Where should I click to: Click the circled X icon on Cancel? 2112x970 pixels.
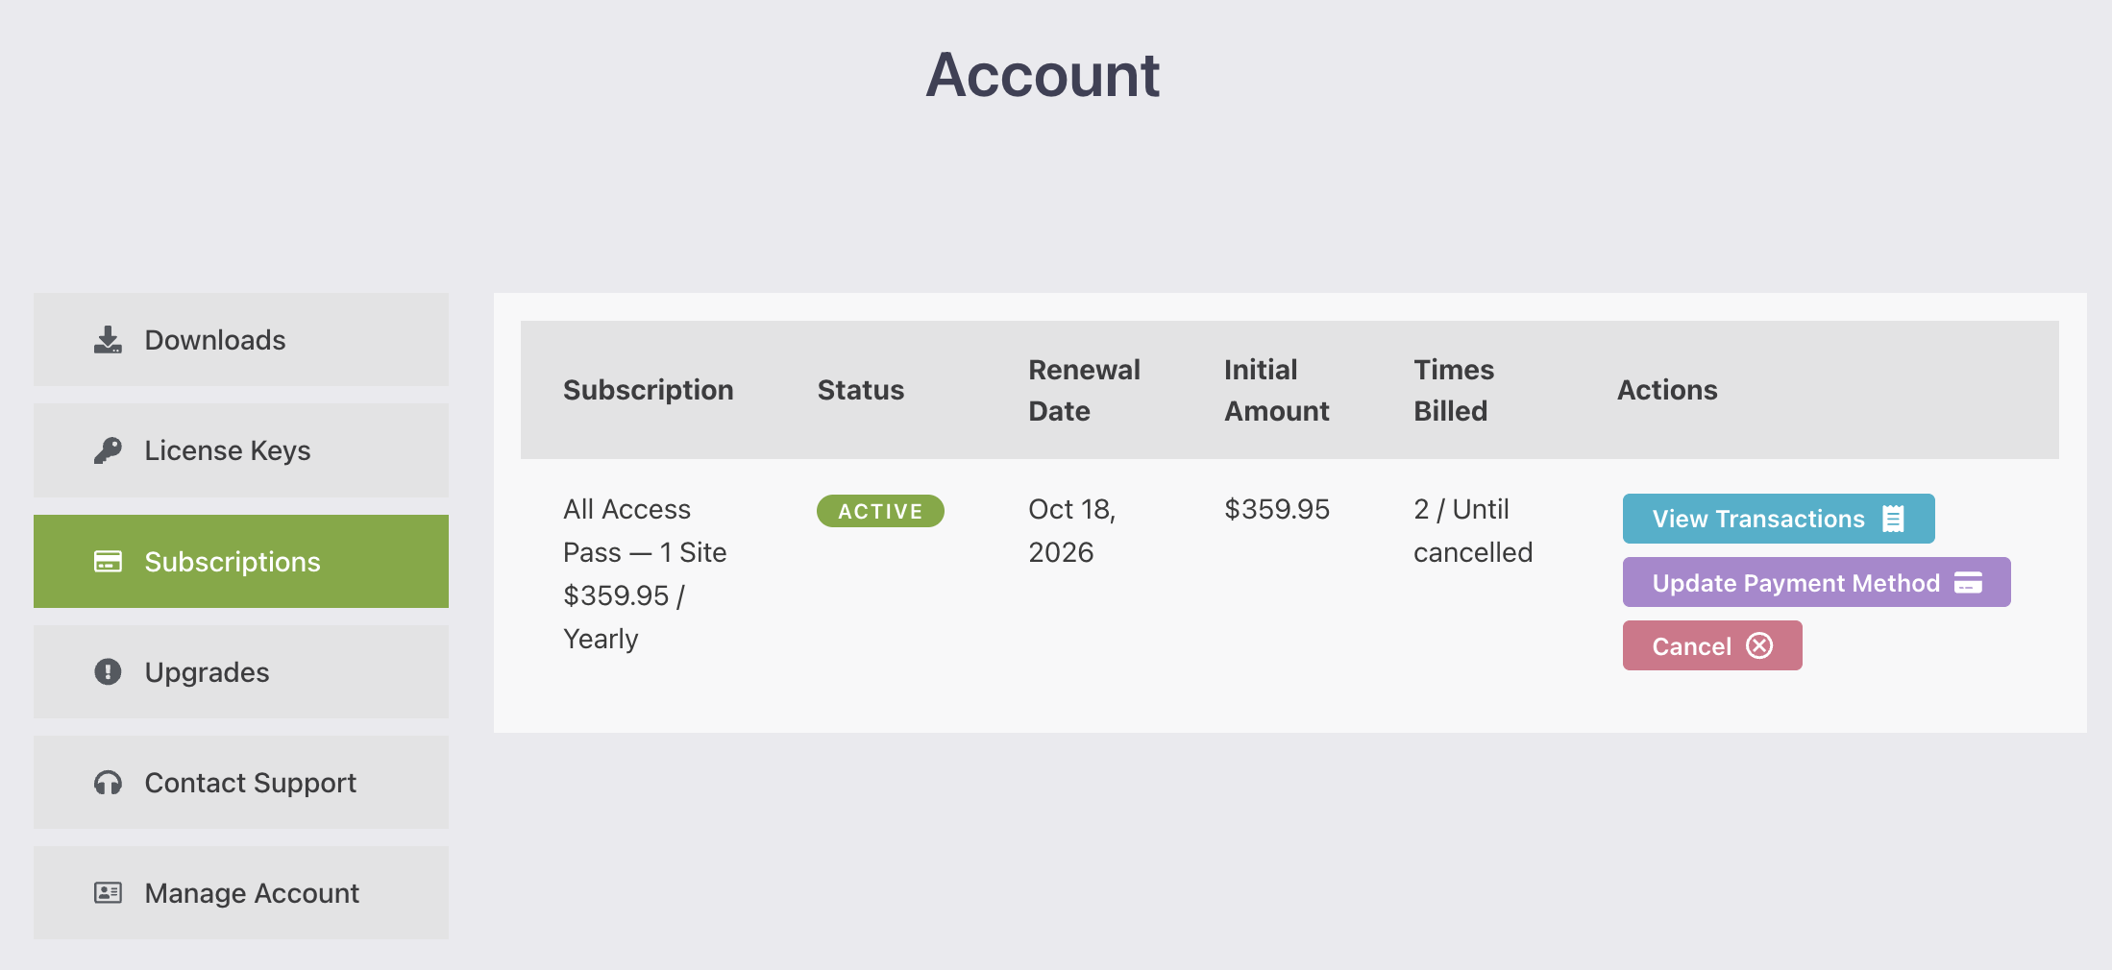pyautogui.click(x=1759, y=645)
